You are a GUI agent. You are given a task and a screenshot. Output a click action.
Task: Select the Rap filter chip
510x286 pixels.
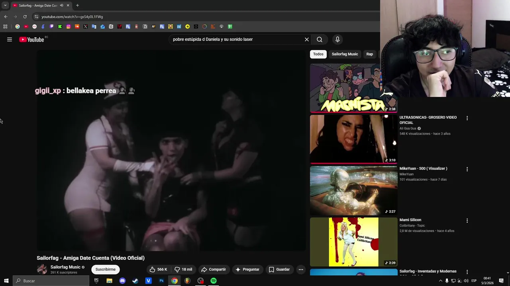370,54
